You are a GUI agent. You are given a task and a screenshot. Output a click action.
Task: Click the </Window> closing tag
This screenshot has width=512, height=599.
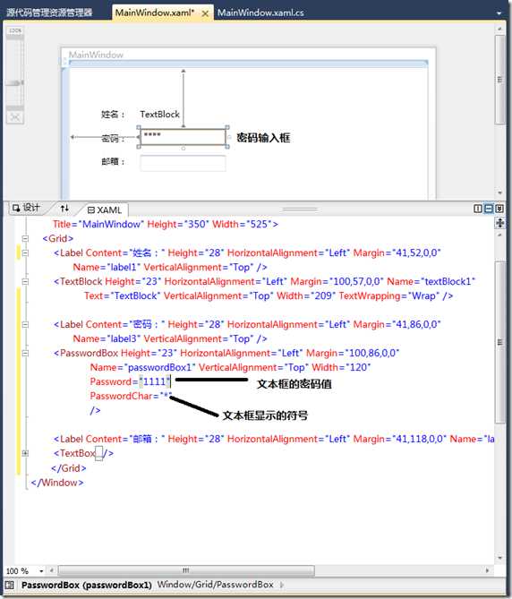click(57, 483)
